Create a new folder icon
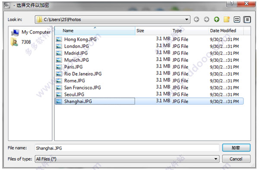This screenshot has width=259, height=170. [227, 19]
